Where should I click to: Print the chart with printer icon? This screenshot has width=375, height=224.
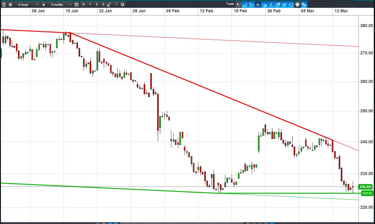(x=297, y=5)
